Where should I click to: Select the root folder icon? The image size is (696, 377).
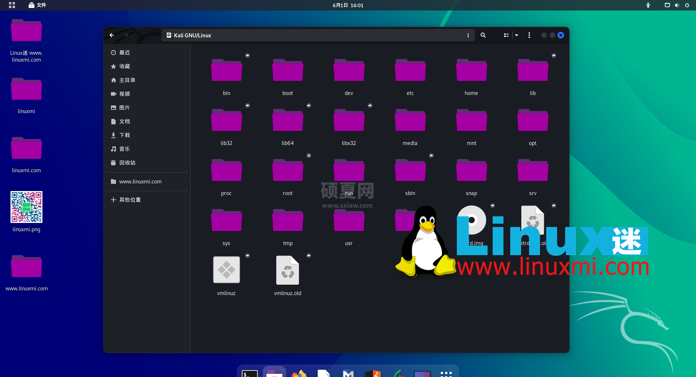tap(288, 170)
